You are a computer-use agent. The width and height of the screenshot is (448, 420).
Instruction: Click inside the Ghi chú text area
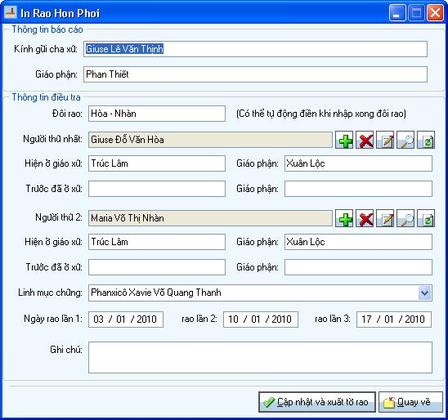(x=260, y=357)
